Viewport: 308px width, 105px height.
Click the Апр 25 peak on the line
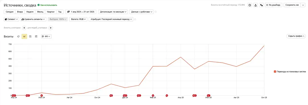181,57
